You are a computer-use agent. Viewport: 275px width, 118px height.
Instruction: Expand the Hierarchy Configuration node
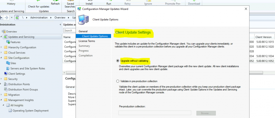click(x=2, y=47)
